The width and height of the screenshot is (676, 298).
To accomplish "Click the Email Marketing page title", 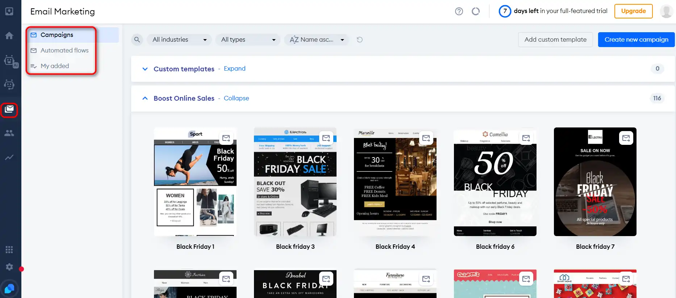I will pos(63,12).
